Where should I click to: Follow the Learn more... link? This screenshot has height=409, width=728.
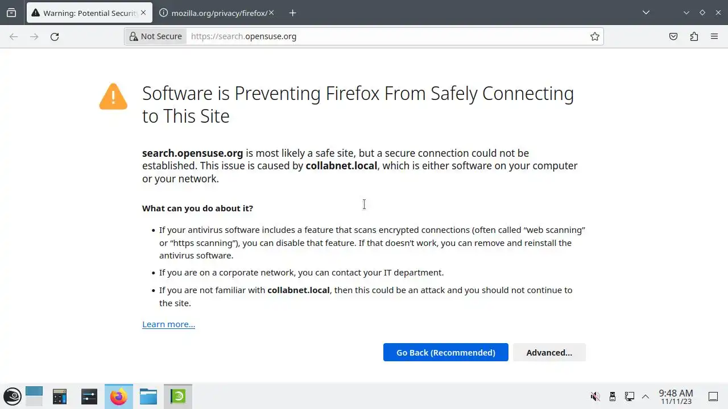click(x=168, y=324)
